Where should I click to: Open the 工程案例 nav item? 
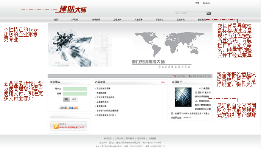[117, 20]
